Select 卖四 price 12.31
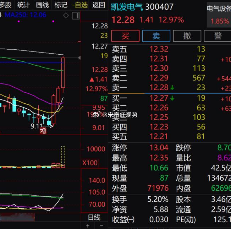 (x=159, y=59)
